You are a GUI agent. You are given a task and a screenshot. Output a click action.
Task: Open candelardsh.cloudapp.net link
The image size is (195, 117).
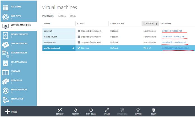tap(173, 36)
